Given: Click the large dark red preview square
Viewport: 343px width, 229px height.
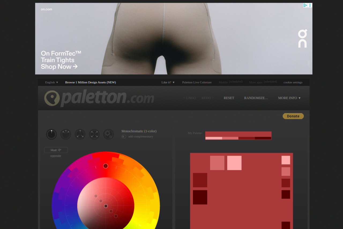Looking at the screenshot, I should [x=200, y=180].
